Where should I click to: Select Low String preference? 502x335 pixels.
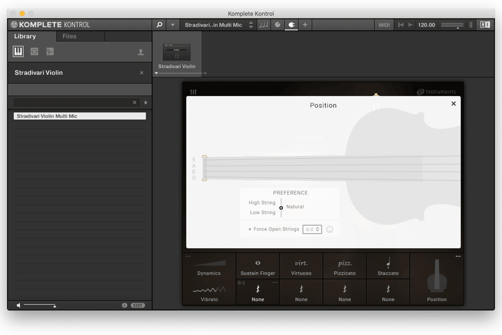point(263,212)
